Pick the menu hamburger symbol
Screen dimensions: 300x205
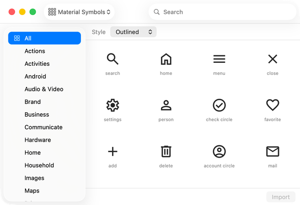point(219,59)
